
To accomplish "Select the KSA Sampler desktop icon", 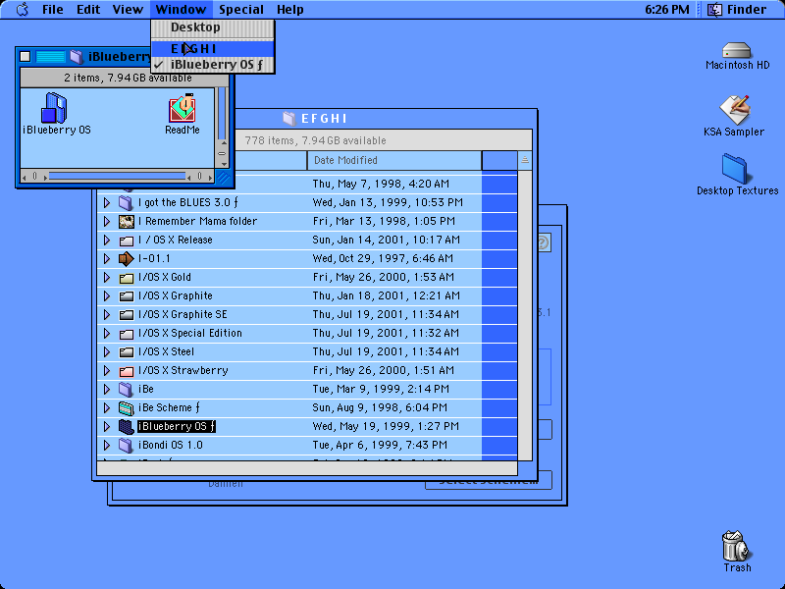I will point(734,109).
